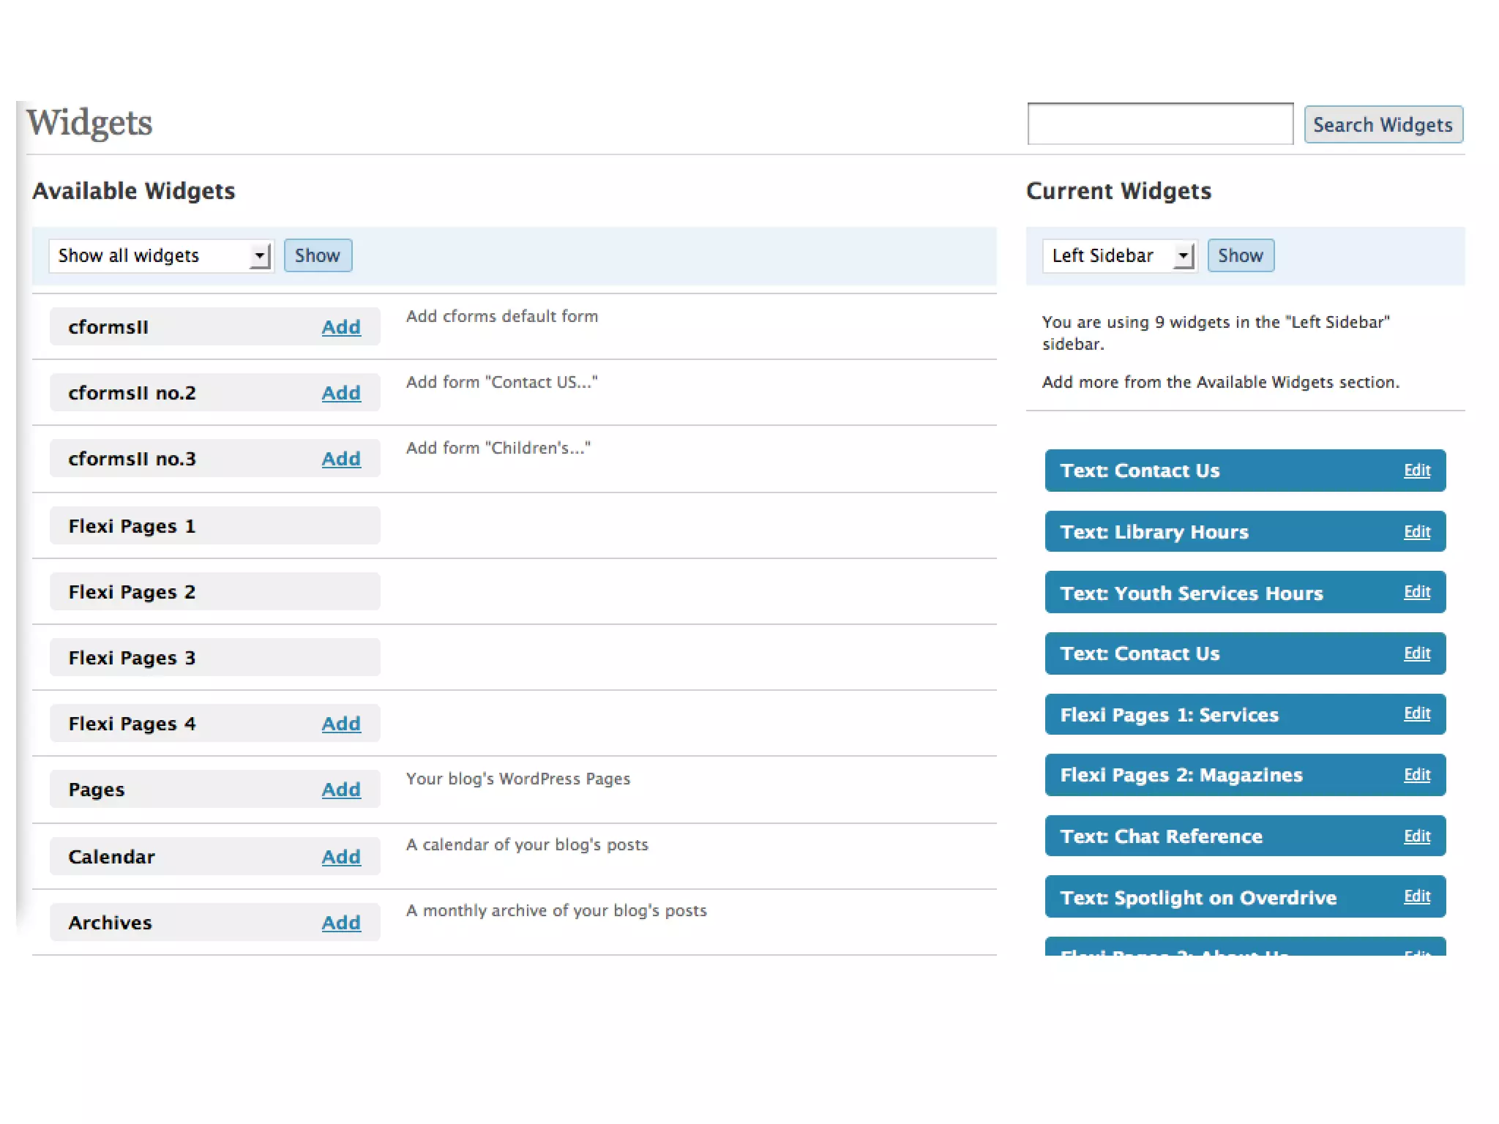
Task: Click Show button beside Show all widgets
Action: coord(318,255)
